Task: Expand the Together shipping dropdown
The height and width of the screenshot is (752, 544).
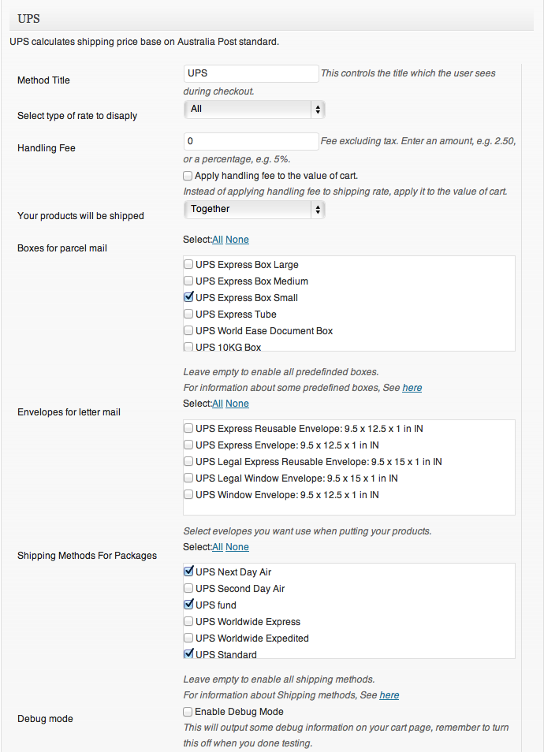Action: [x=254, y=210]
